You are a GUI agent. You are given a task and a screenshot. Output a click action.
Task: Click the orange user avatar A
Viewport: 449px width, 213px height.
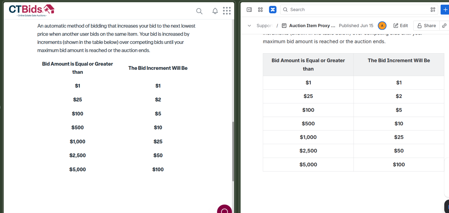coord(382,26)
